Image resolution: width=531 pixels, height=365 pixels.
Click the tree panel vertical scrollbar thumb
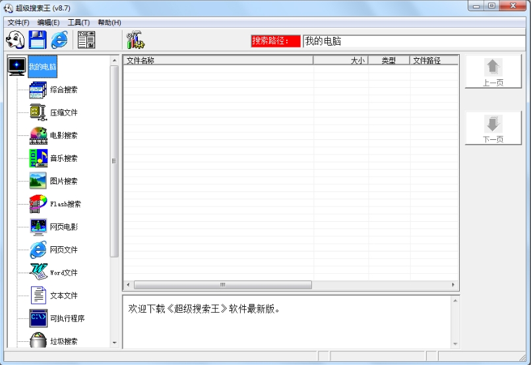115,161
